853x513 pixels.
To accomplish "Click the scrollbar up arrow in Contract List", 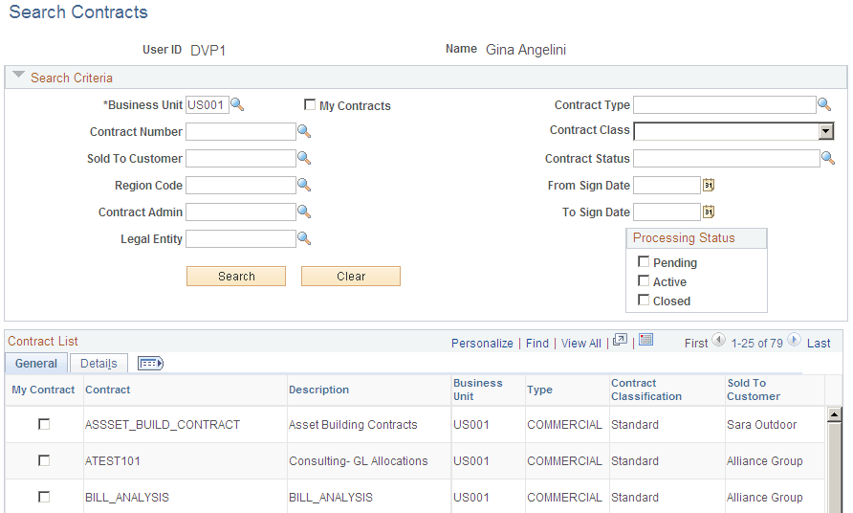I will tap(835, 415).
